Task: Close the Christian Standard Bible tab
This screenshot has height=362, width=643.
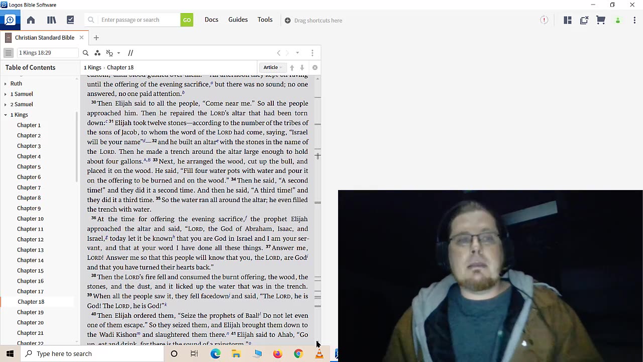Action: pos(81,38)
